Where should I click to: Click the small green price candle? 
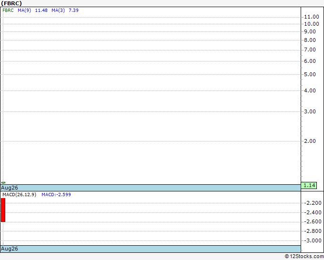coord(3,183)
